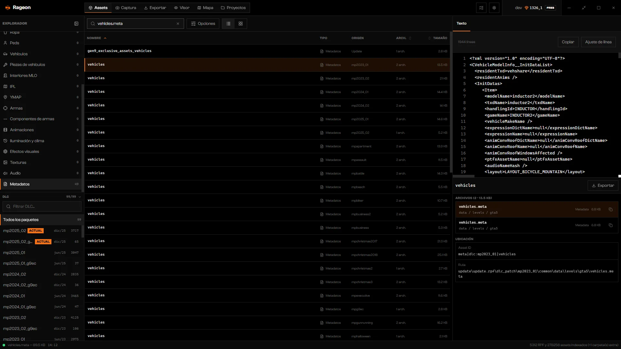Open Interiores MLO category
This screenshot has width=621, height=349.
pos(41,76)
